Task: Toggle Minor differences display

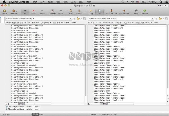Action: (61, 12)
